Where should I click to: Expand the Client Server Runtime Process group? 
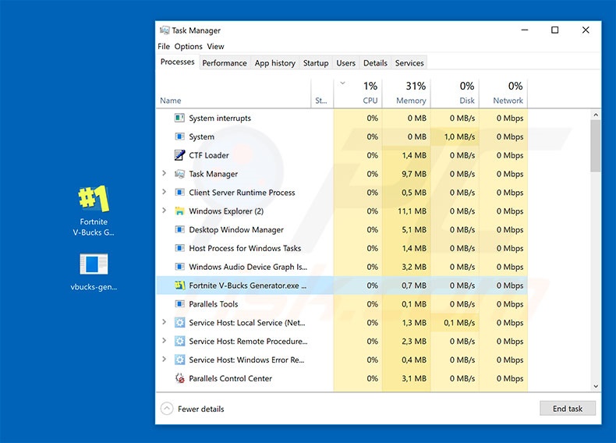(x=165, y=191)
